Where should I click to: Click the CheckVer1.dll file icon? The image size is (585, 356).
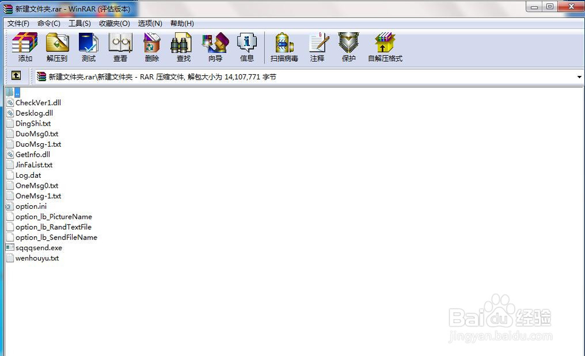click(10, 102)
